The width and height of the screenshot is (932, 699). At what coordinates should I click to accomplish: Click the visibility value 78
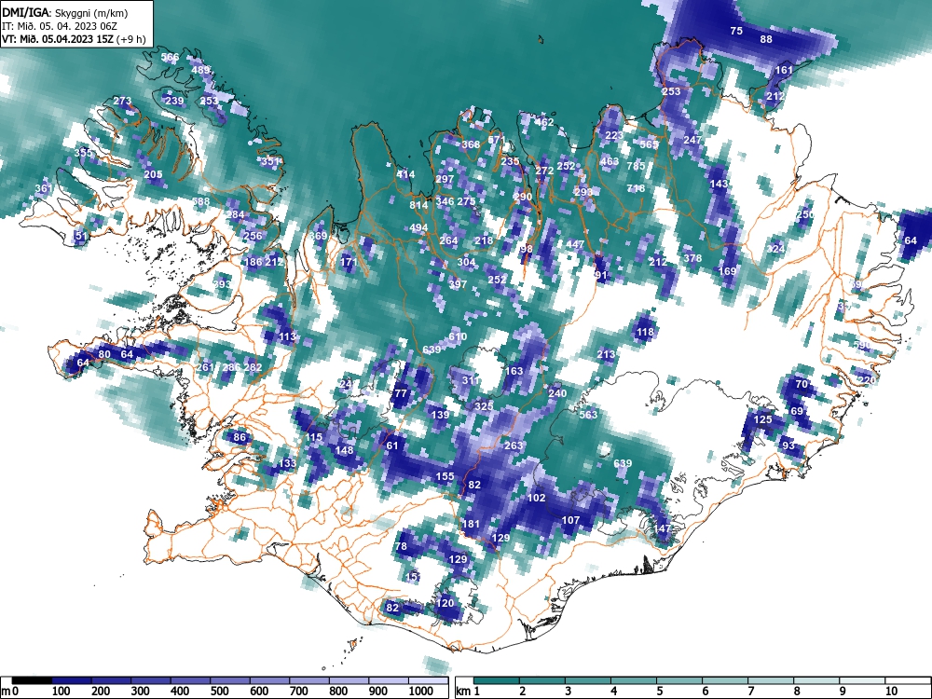point(401,546)
